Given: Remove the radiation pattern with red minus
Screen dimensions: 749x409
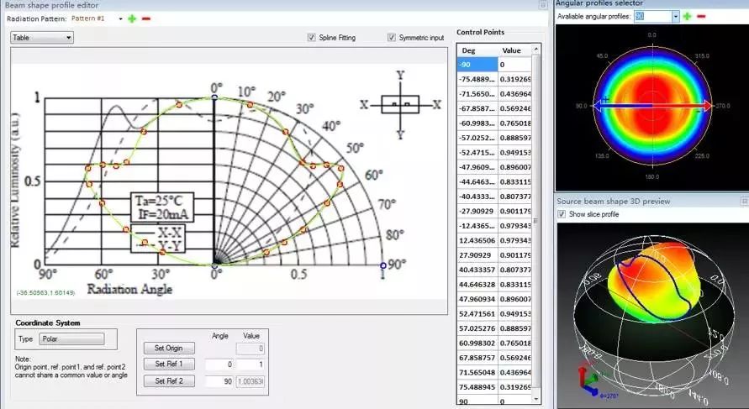Looking at the screenshot, I should click(146, 18).
